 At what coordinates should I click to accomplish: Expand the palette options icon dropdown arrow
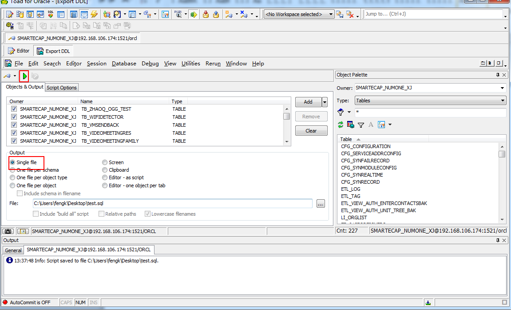pos(390,125)
